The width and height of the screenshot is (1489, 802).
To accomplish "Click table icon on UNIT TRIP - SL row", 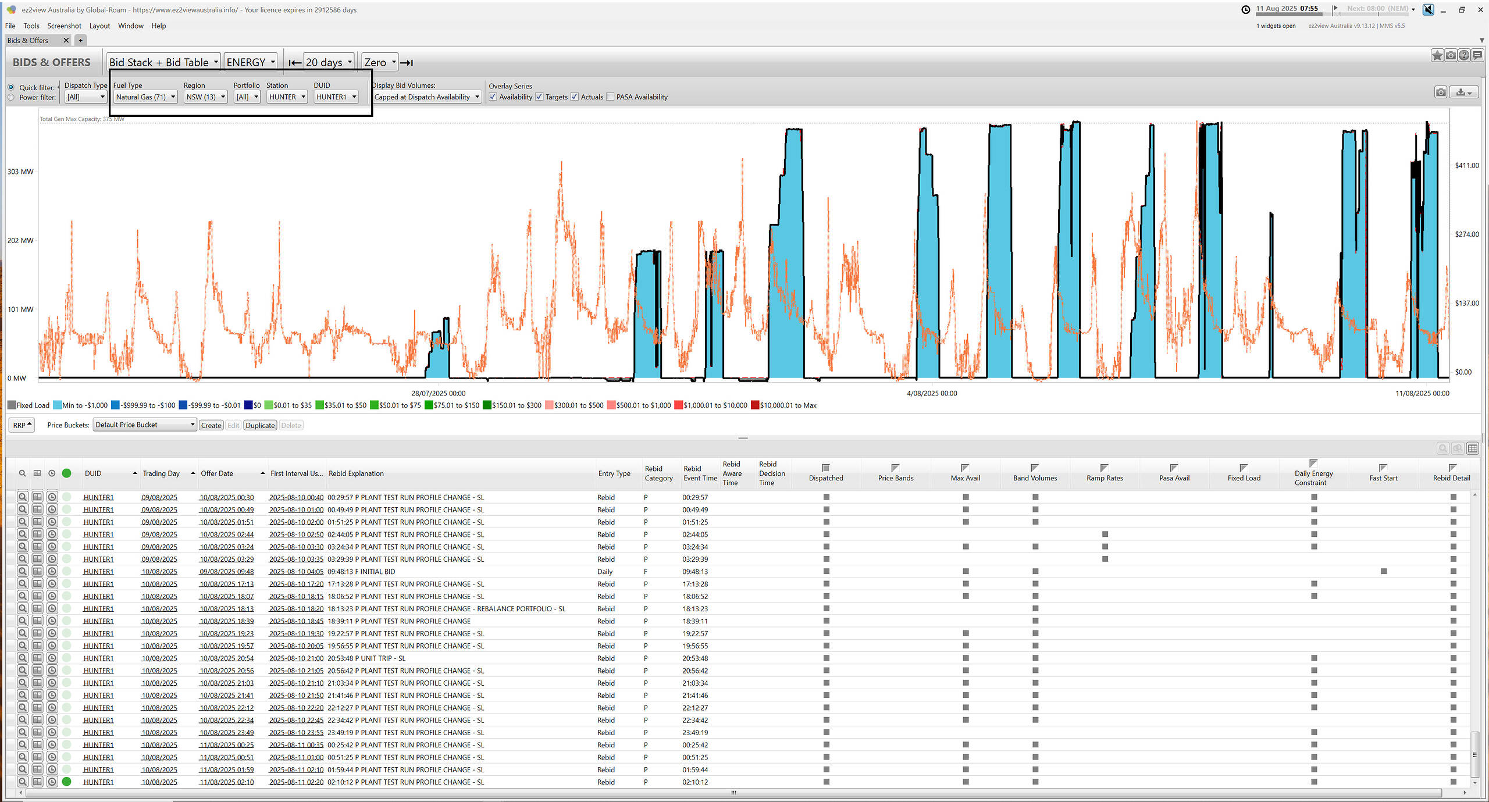I will click(37, 658).
